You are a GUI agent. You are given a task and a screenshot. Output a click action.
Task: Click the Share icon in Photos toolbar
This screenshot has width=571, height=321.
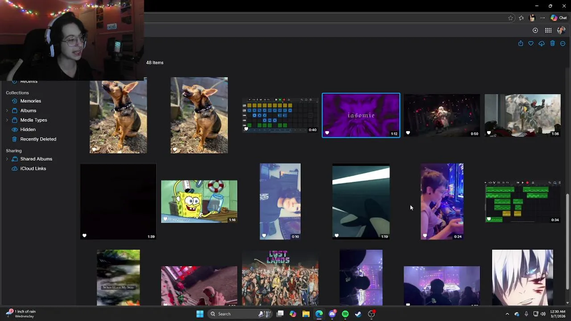521,43
